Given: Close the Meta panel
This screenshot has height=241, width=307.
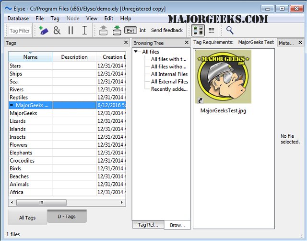Looking at the screenshot, I should pos(300,43).
